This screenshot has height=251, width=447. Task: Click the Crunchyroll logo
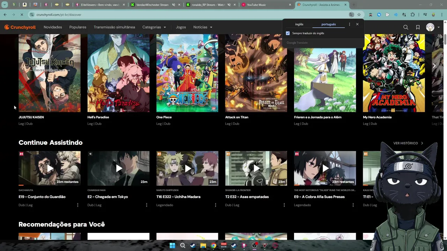click(20, 27)
